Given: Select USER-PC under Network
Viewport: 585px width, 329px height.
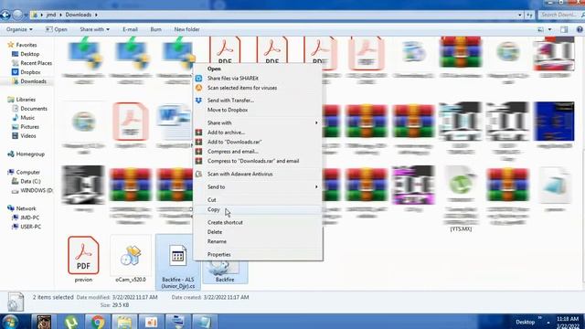Looking at the screenshot, I should point(30,227).
